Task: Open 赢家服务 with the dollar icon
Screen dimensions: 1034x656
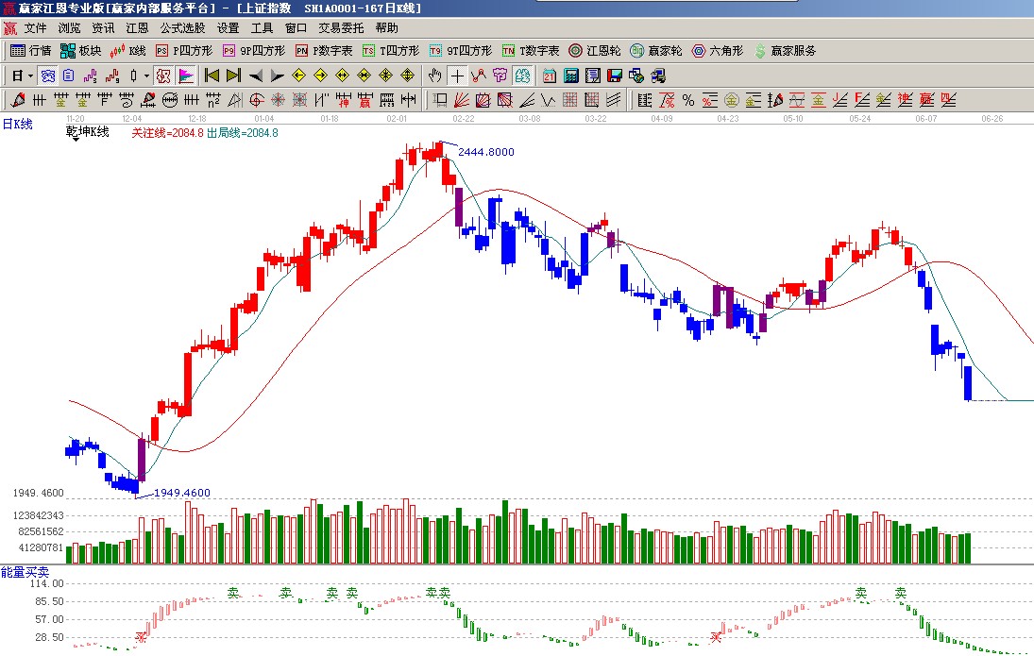Action: coord(784,51)
